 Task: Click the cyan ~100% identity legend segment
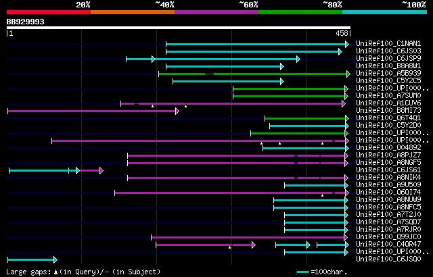384,12
